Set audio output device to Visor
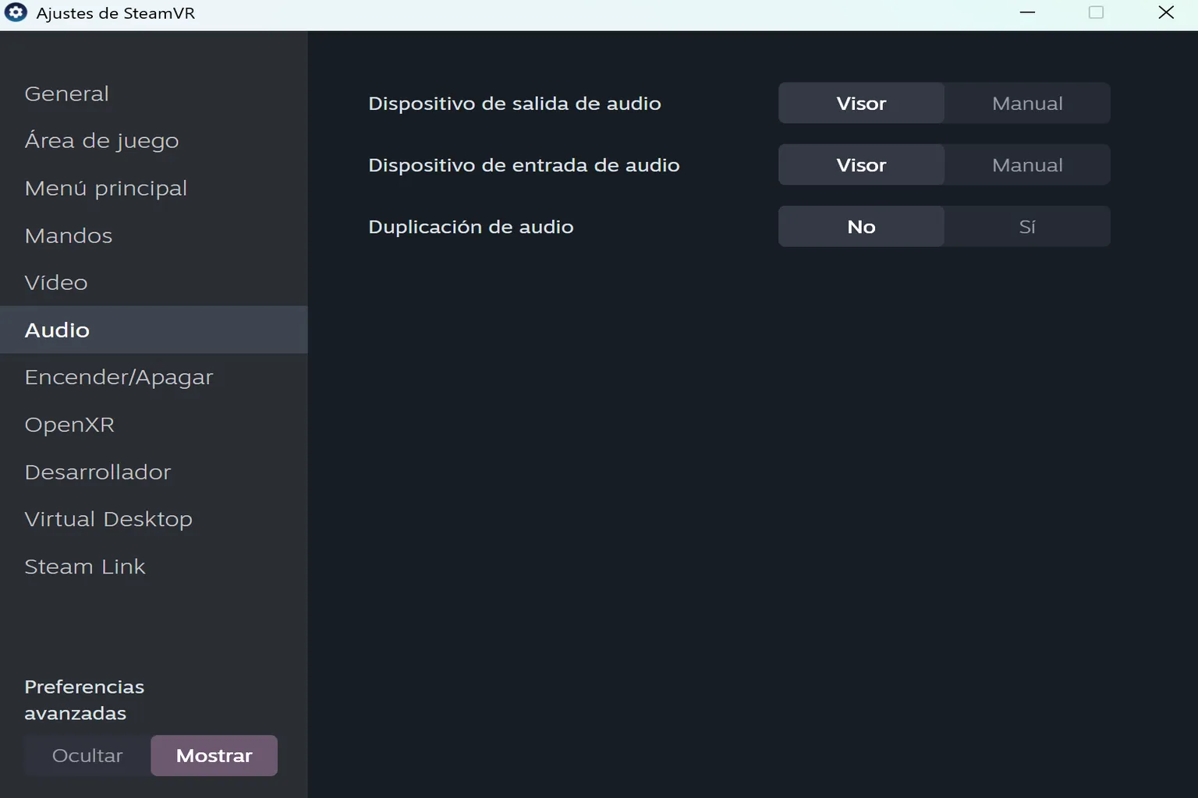 click(861, 103)
